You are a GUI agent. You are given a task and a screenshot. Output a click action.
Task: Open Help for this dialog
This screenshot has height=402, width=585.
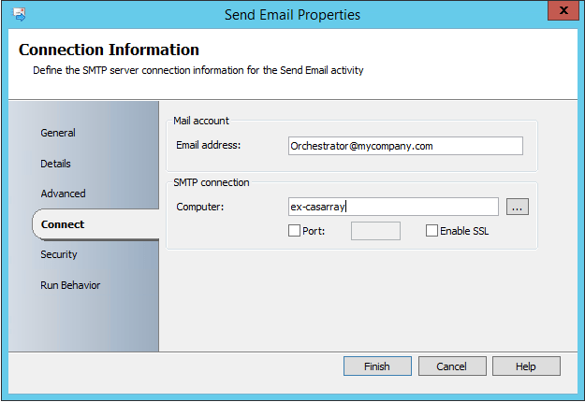[526, 366]
